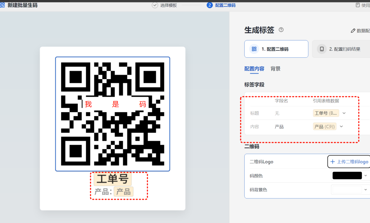The width and height of the screenshot is (370, 223).
Task: Click plus icon in 上传二维码logo button
Action: tap(332, 161)
